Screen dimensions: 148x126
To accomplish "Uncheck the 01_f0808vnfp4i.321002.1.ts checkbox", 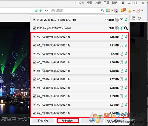I will pos(34,45).
